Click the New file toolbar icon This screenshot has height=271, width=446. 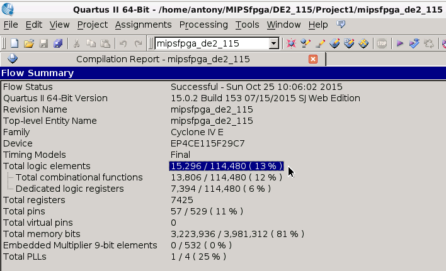(14, 43)
